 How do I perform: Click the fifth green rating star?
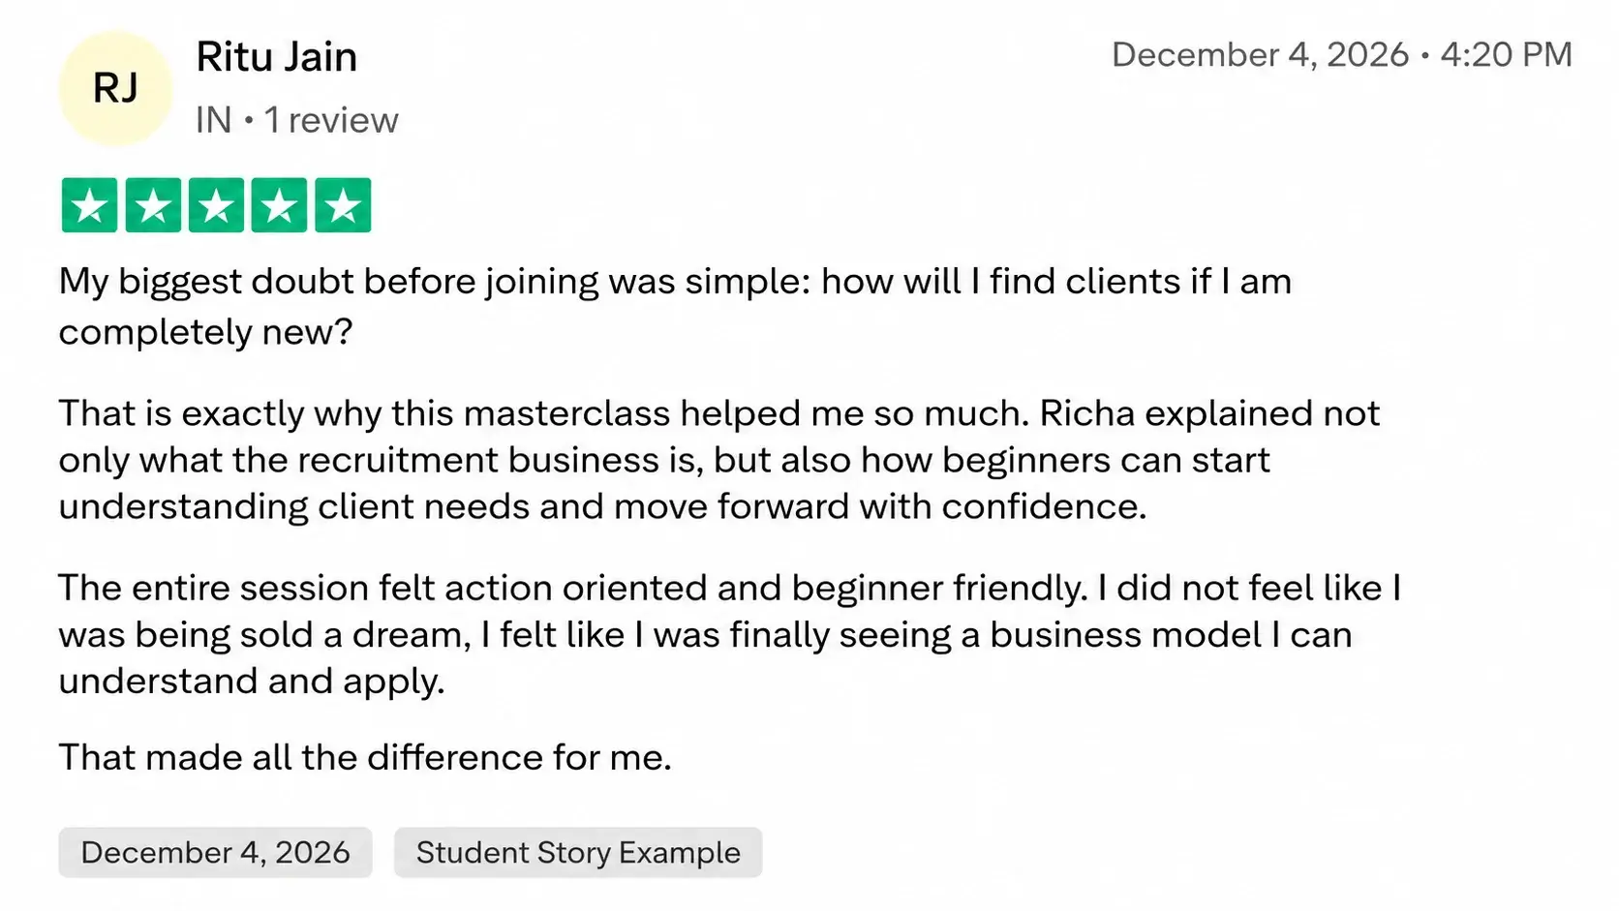(343, 205)
